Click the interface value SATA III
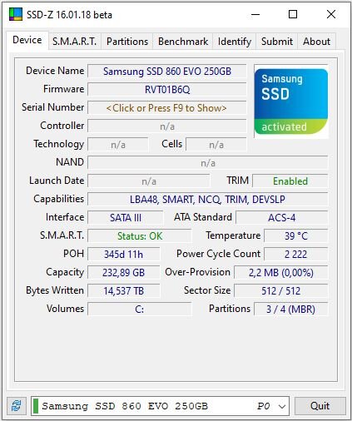 (x=126, y=218)
